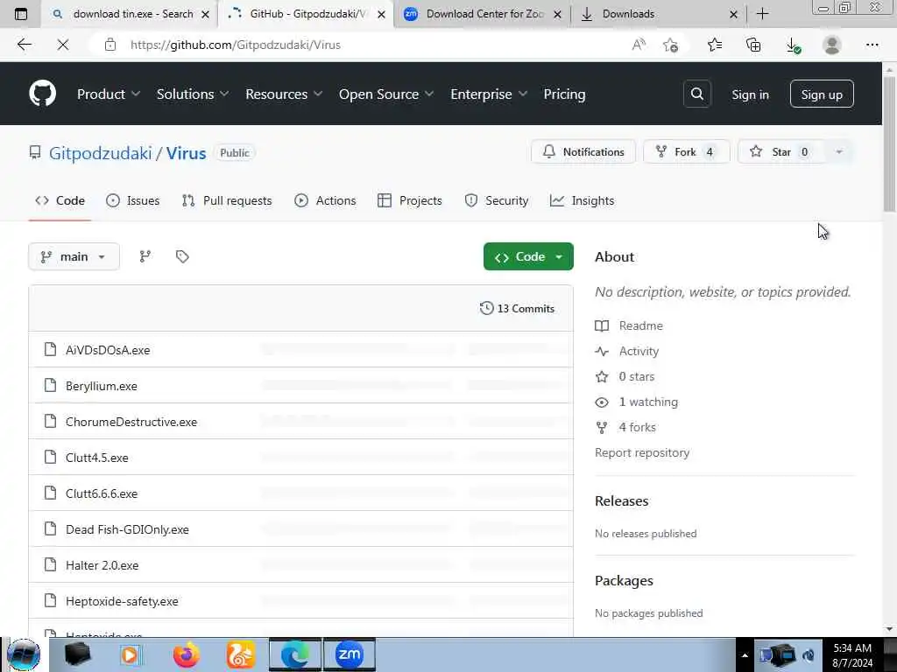Open a new tab with the plus button

pyautogui.click(x=763, y=14)
